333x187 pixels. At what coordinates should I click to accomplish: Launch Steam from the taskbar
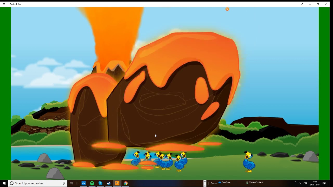point(109,183)
